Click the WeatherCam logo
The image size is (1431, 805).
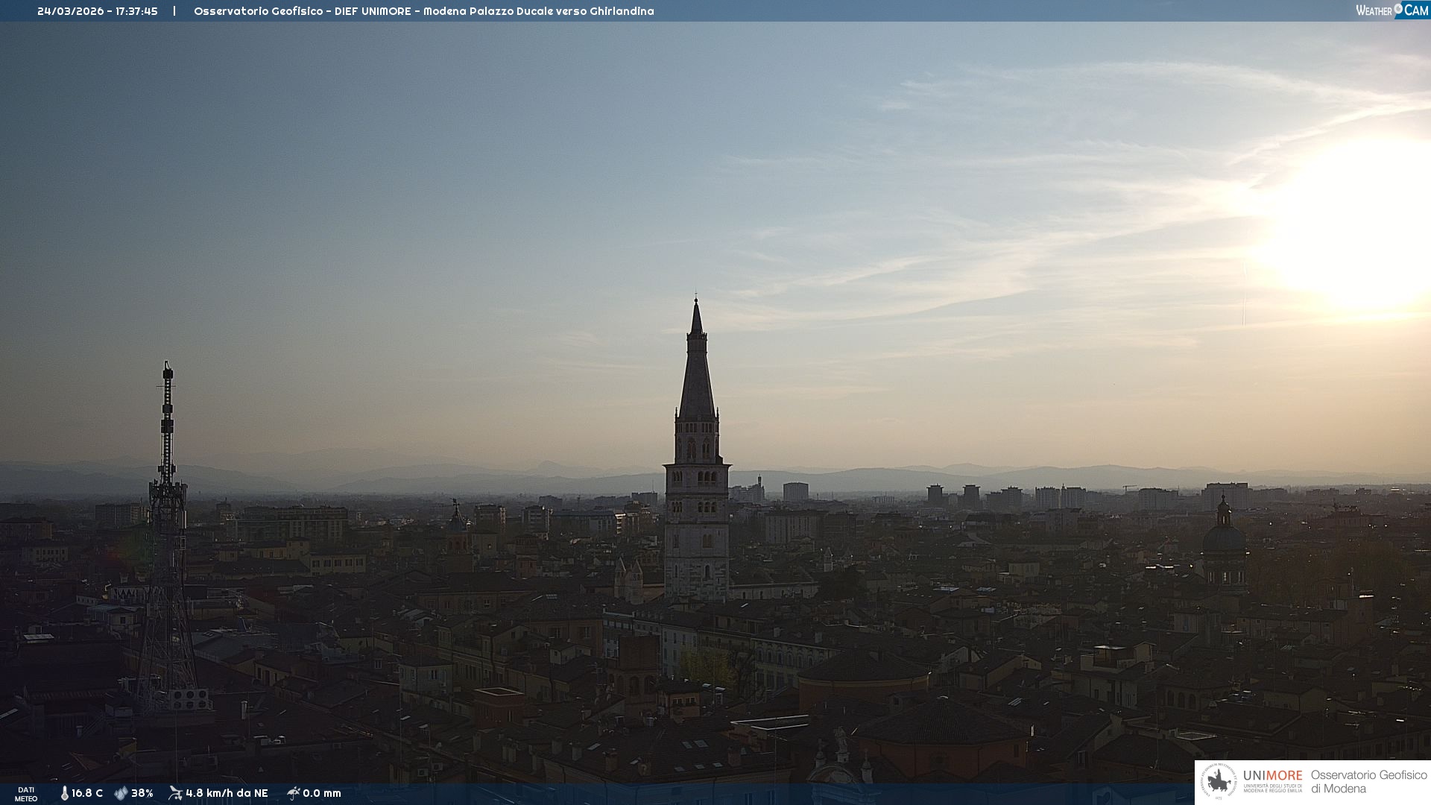pyautogui.click(x=1391, y=10)
